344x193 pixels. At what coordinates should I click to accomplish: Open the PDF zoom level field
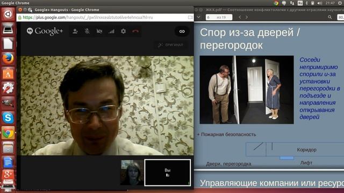(340, 17)
